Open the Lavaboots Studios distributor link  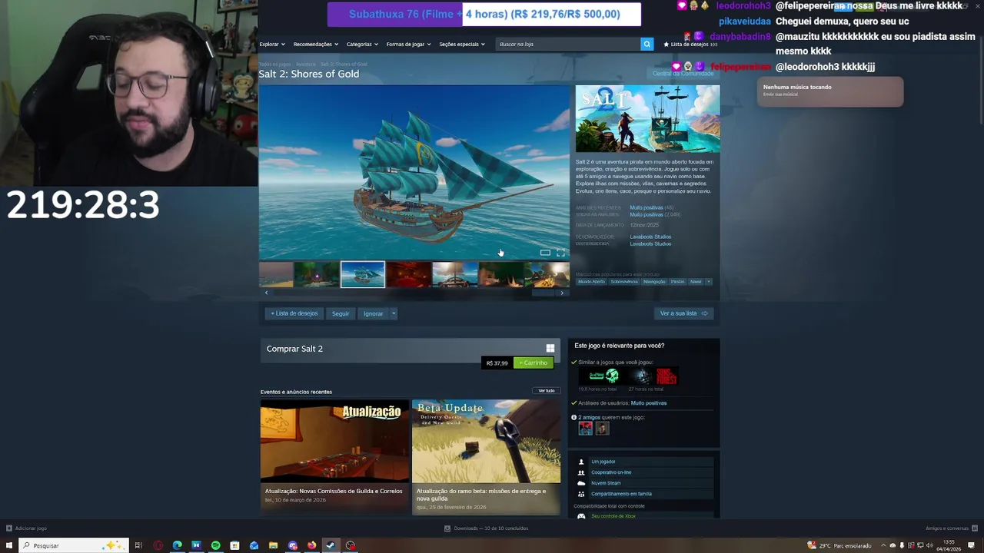650,243
